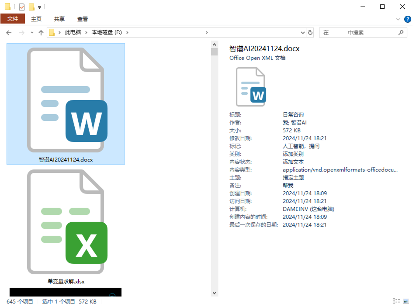Expand the chevron before 此电脑
Image resolution: width=413 pixels, height=307 pixels.
pyautogui.click(x=60, y=32)
